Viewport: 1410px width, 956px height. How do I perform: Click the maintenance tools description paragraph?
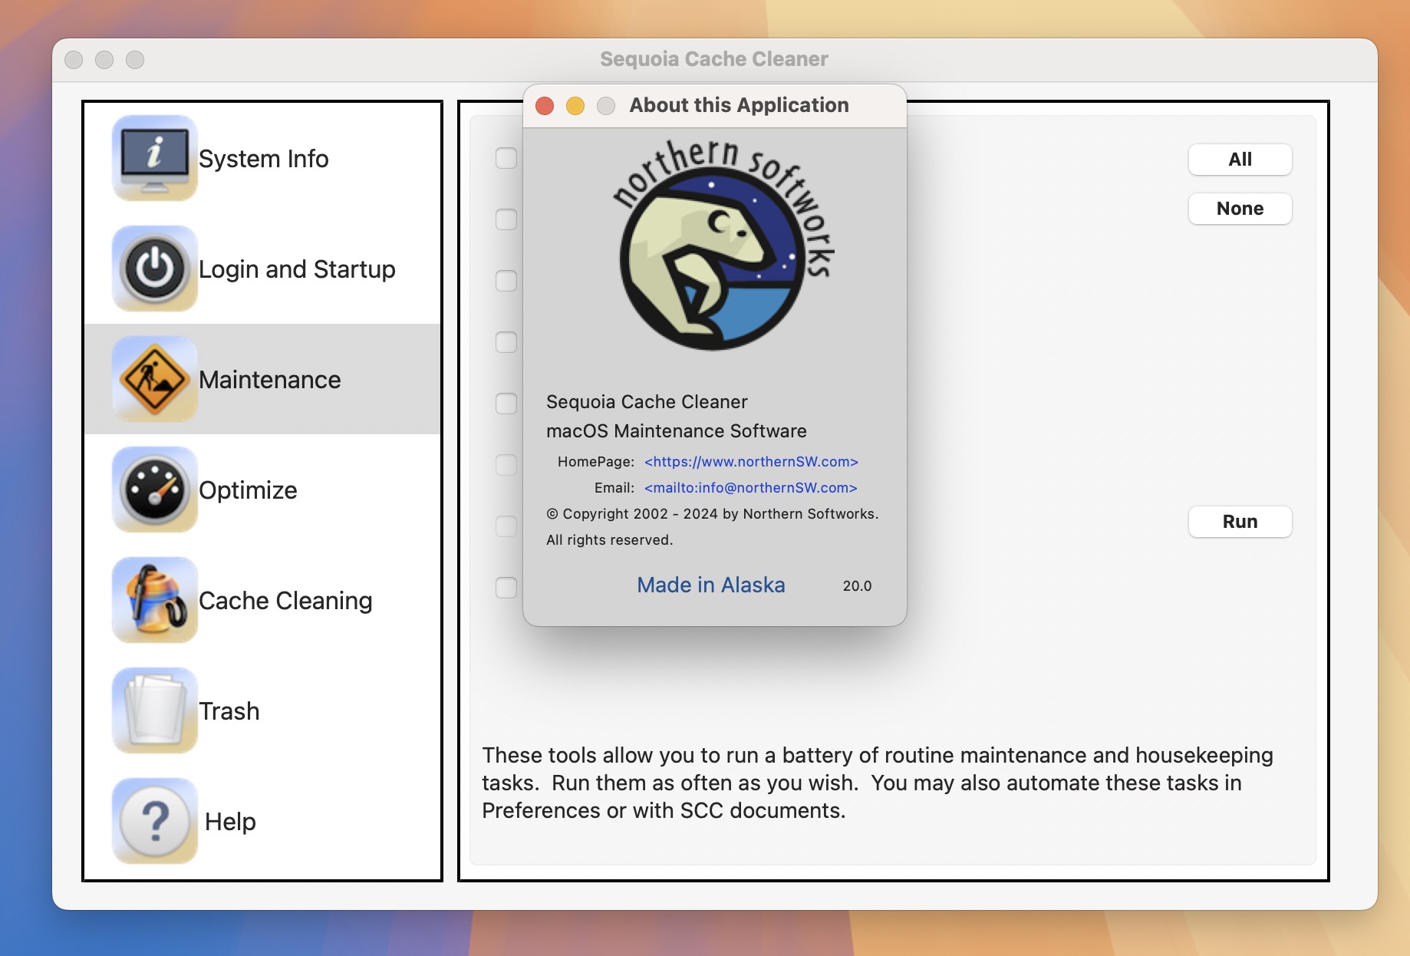click(878, 783)
